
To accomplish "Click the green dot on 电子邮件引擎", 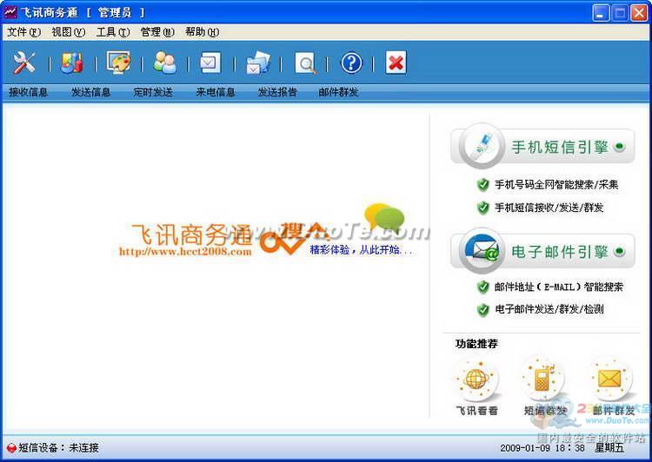I will [620, 251].
